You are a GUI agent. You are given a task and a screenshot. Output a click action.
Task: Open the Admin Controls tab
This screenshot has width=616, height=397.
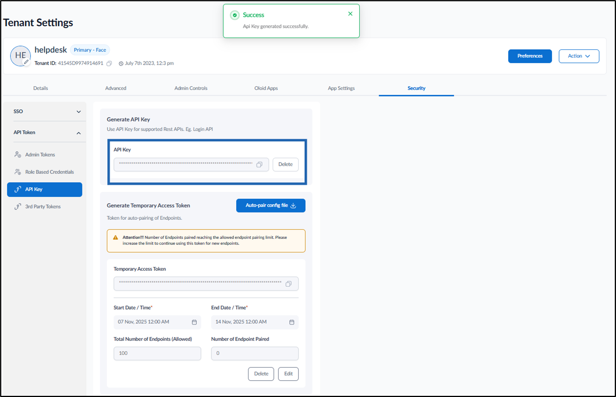[x=191, y=88]
